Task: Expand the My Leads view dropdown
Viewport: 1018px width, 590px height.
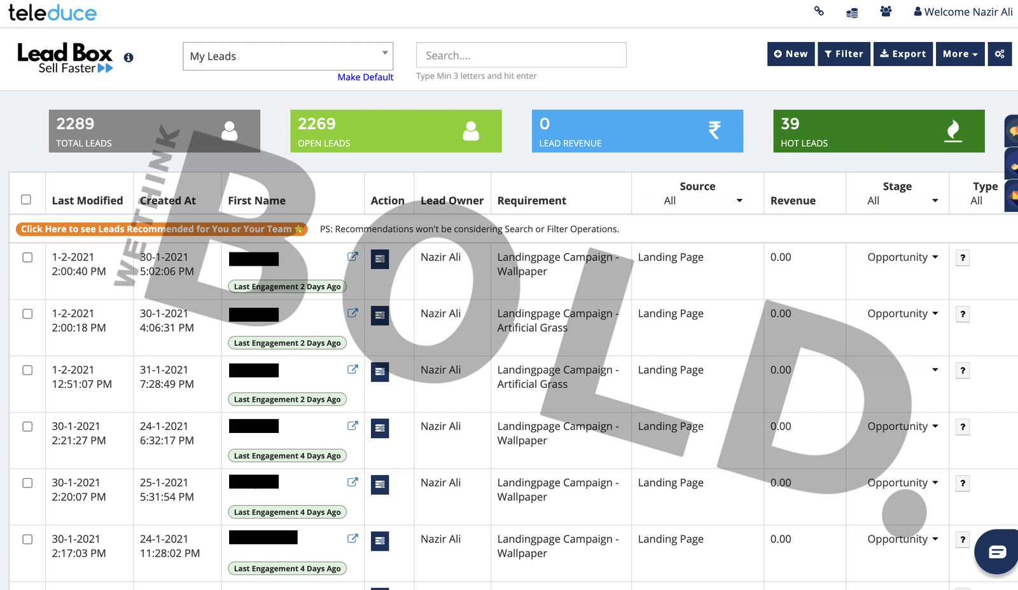Action: 288,56
